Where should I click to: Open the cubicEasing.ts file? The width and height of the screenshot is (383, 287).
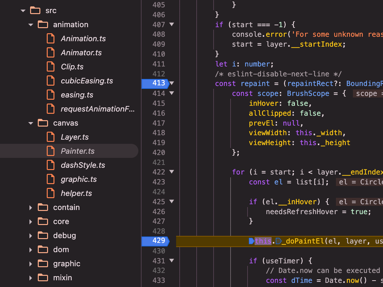pyautogui.click(x=87, y=81)
